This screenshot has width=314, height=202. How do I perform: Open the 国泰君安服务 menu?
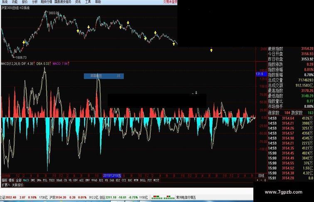[63, 2]
